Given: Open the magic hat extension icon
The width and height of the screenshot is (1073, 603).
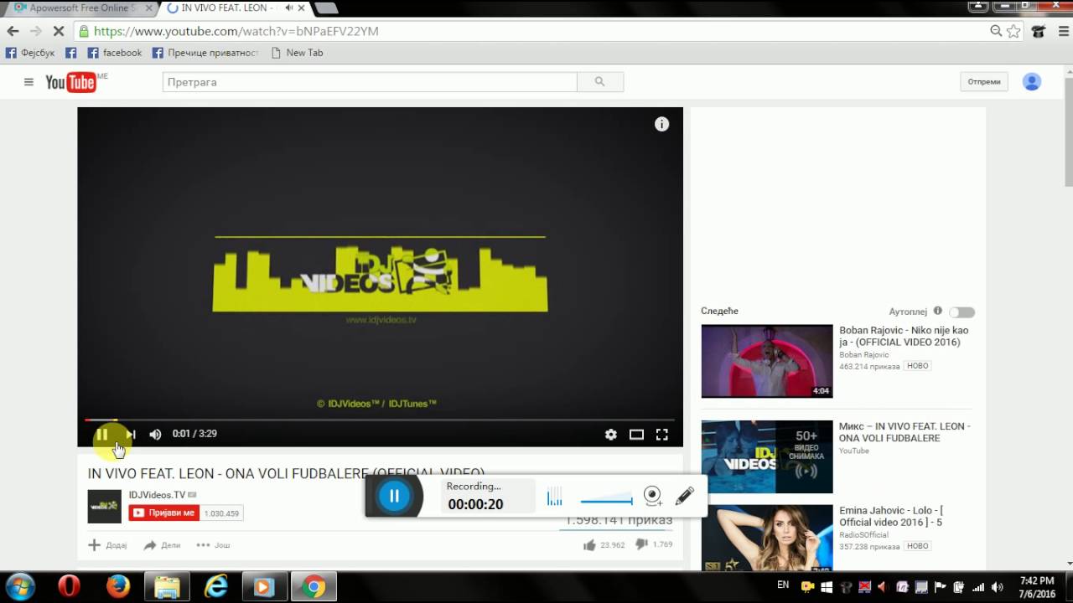Looking at the screenshot, I should 1039,31.
